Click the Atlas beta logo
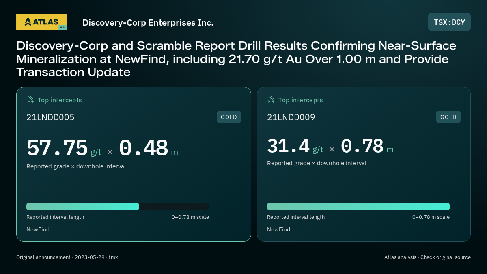 pos(42,22)
